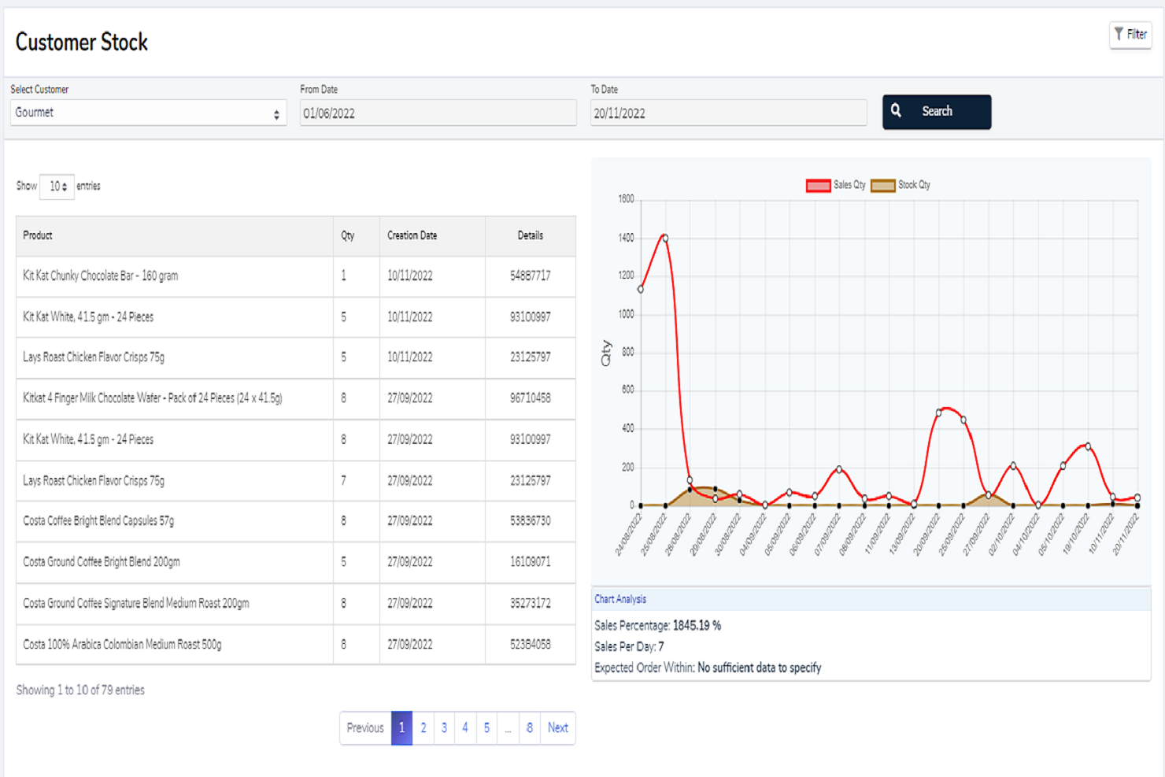
Task: Click the From Date input field
Action: click(438, 113)
